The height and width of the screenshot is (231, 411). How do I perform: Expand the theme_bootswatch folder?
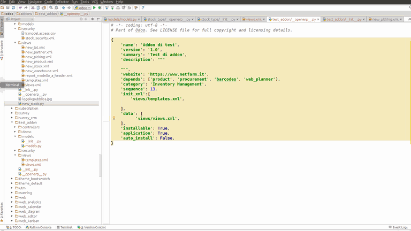pyautogui.click(x=12, y=179)
